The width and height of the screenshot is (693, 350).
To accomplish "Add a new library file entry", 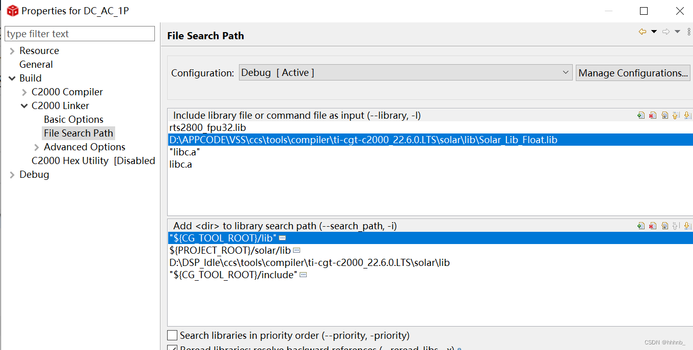I will [x=641, y=115].
